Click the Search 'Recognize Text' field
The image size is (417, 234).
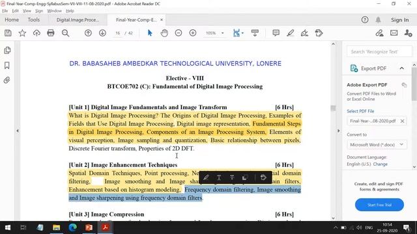379,51
